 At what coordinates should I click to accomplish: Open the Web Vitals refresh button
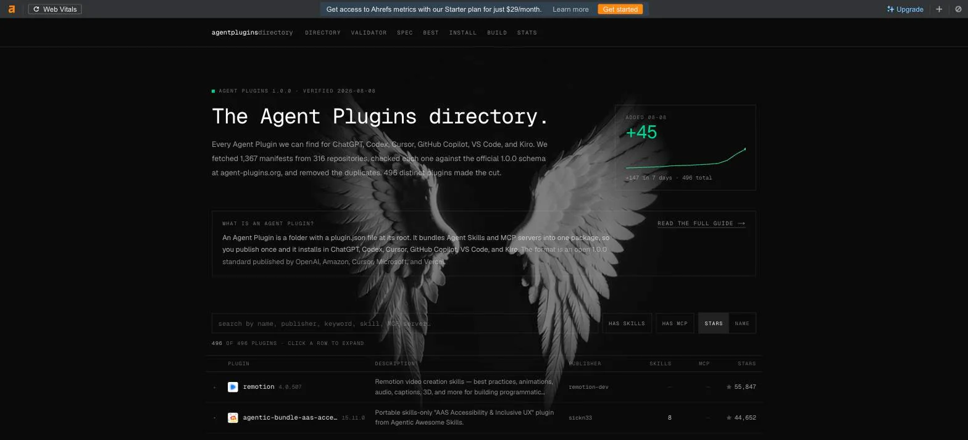click(x=55, y=9)
